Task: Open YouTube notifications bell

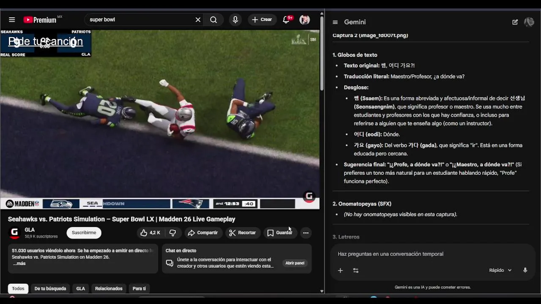Action: 286,20
